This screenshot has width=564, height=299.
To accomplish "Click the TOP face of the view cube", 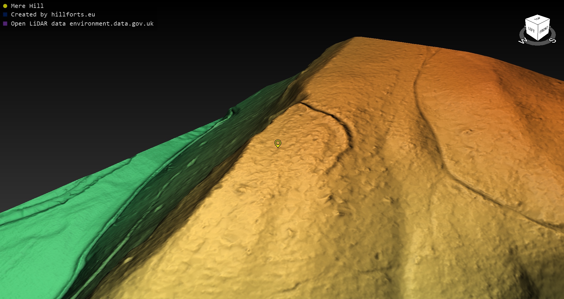I will point(538,19).
